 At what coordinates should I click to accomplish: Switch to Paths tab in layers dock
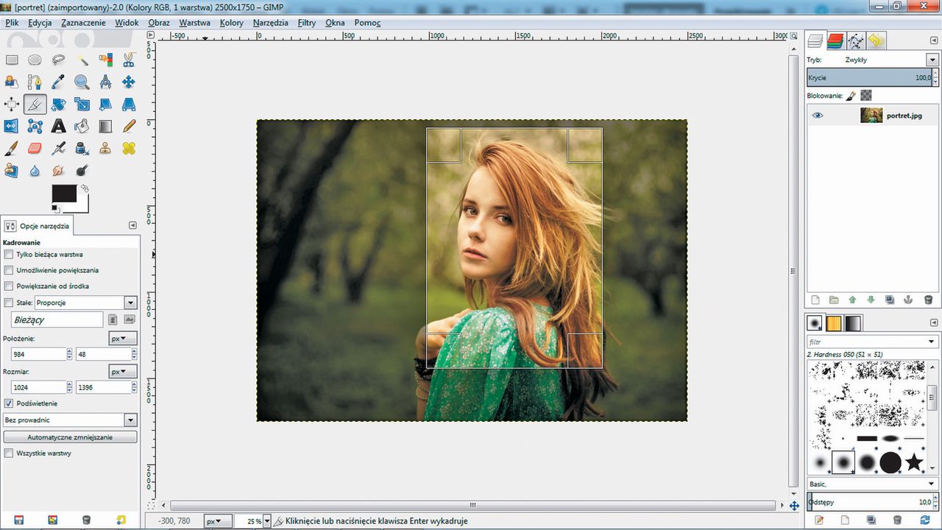click(x=855, y=41)
